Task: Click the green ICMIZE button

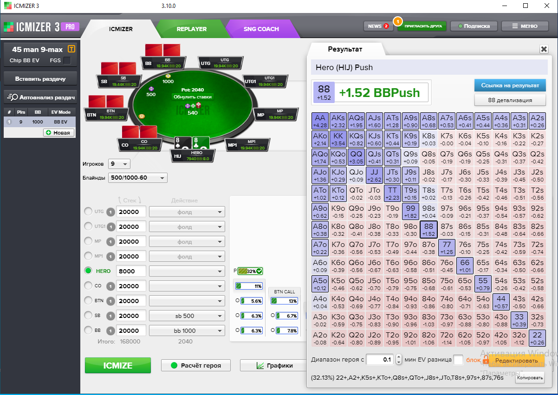Action: pos(118,365)
